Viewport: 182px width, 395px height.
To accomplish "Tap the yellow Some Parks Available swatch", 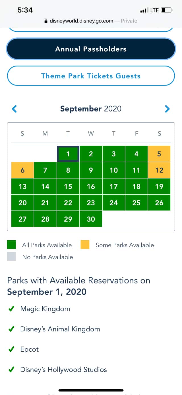I will pyautogui.click(x=85, y=245).
